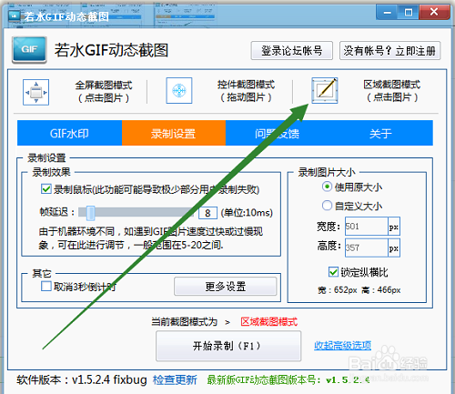This screenshot has height=394, width=455.
Task: Click the 全屏截图模式 label
Action: click(104, 86)
